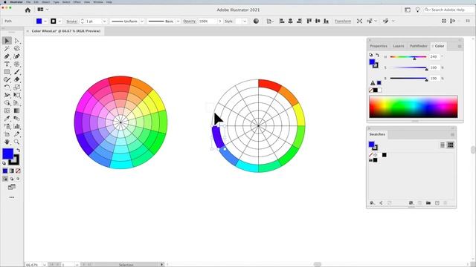Select the Type tool
The width and height of the screenshot is (476, 267).
(7, 65)
